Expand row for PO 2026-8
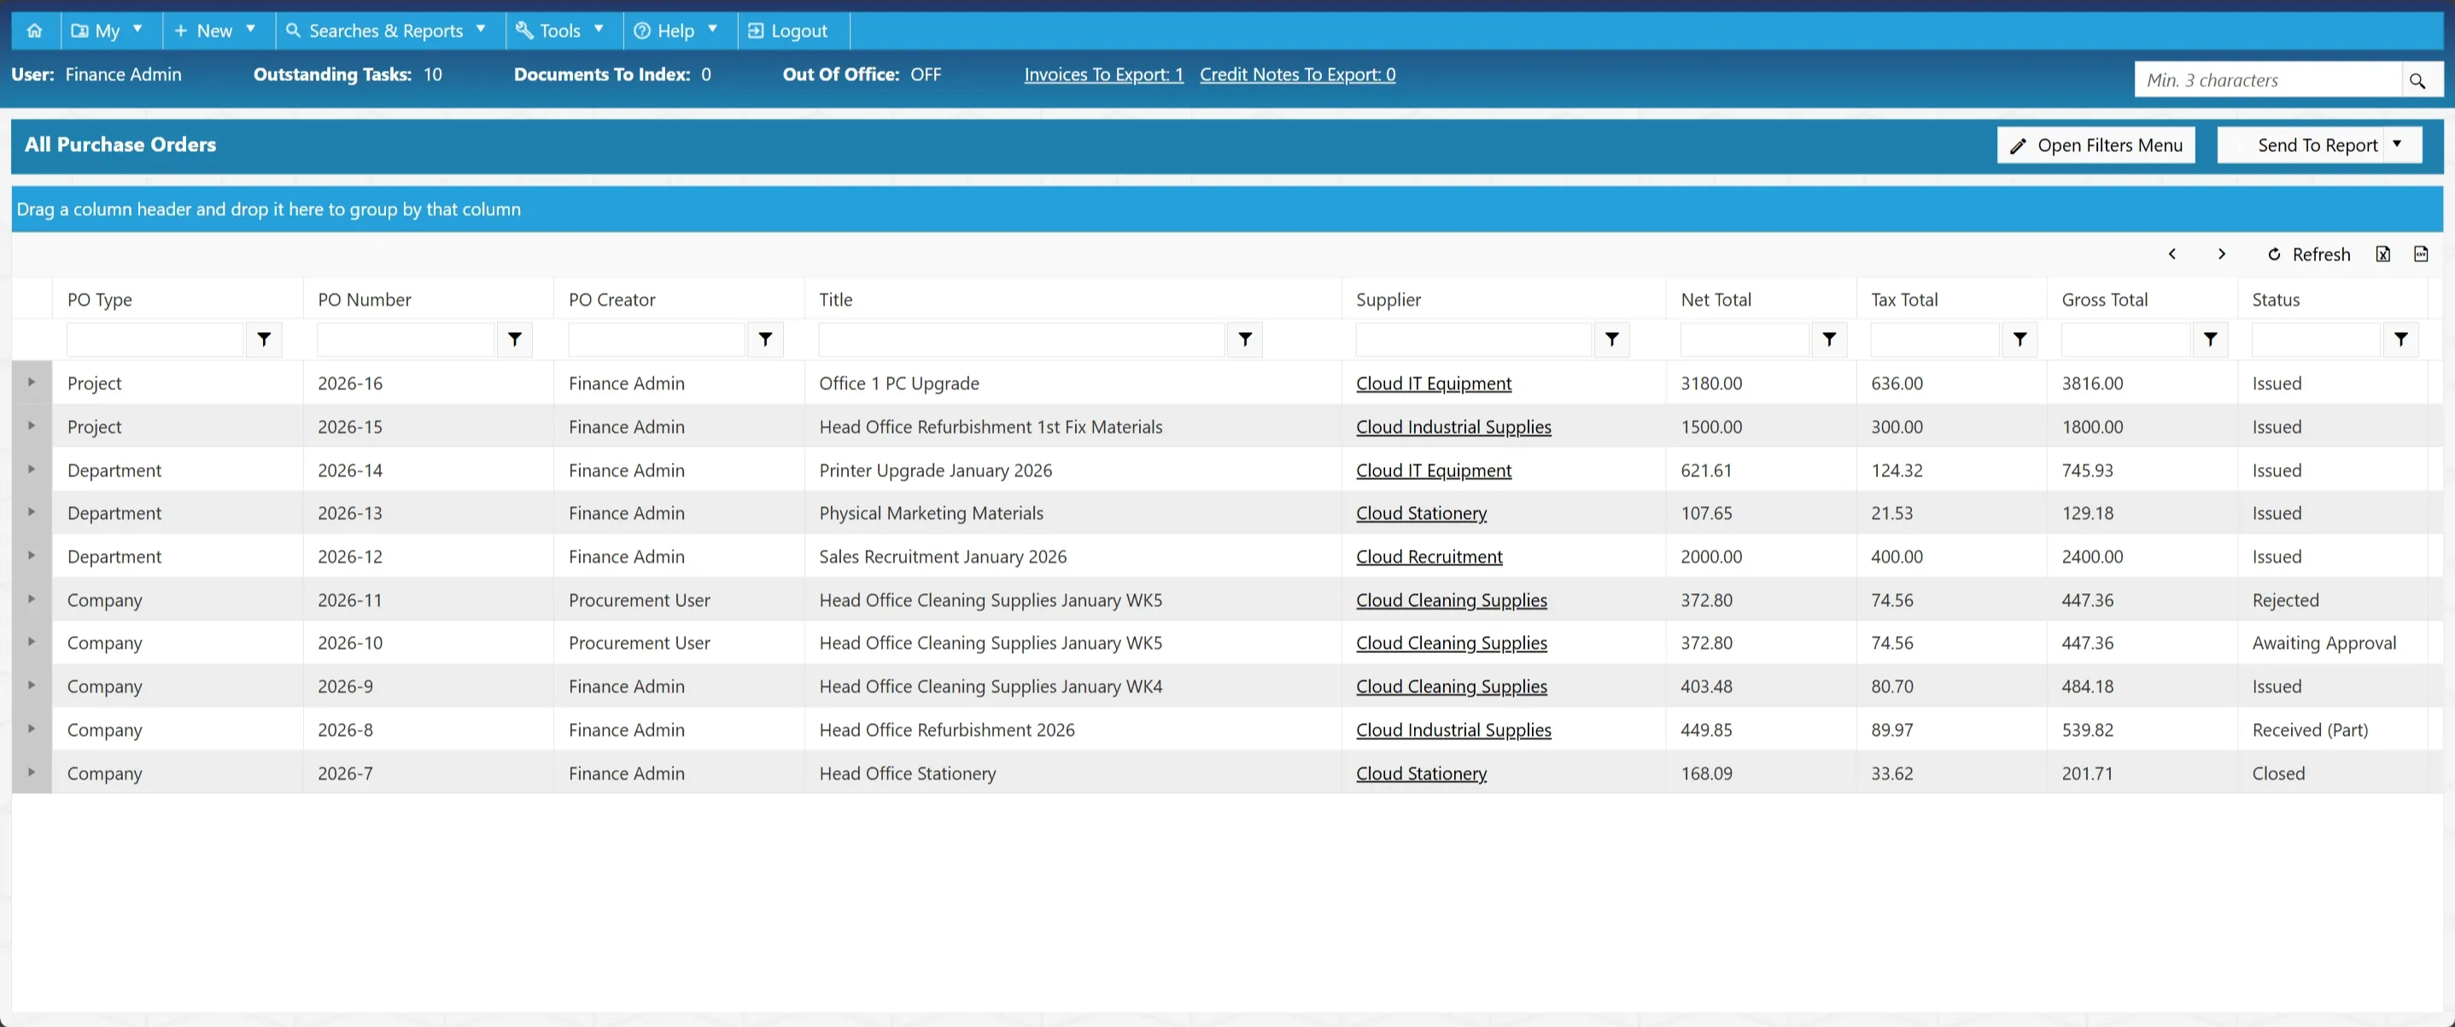 32,729
